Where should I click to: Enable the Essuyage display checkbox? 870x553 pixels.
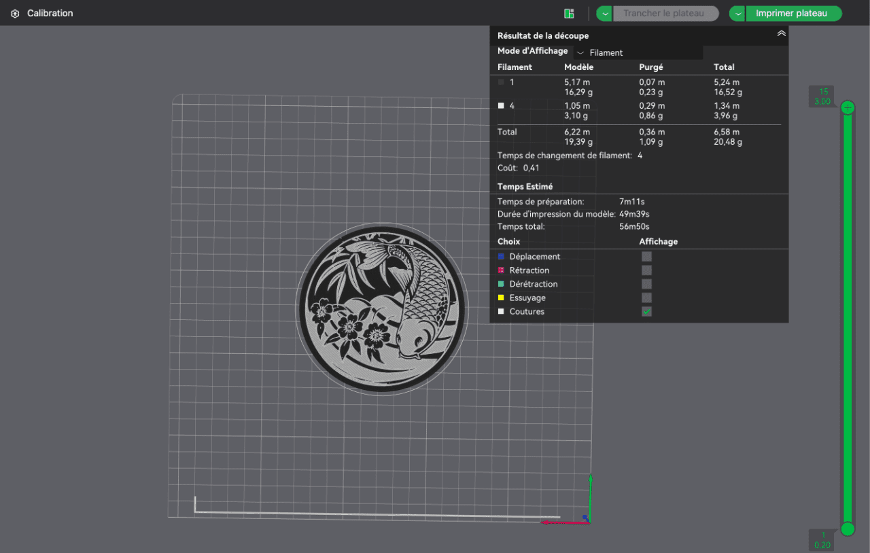click(x=646, y=298)
